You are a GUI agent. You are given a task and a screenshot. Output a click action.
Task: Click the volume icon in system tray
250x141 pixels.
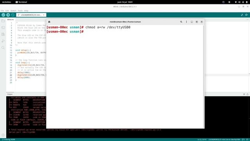239,2
